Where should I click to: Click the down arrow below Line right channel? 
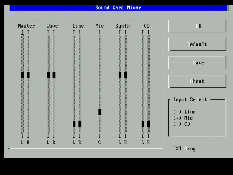click(80, 136)
